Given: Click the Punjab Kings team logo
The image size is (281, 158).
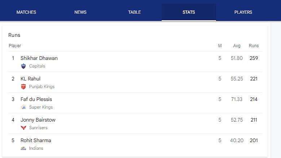Looking at the screenshot, I should [x=23, y=87].
